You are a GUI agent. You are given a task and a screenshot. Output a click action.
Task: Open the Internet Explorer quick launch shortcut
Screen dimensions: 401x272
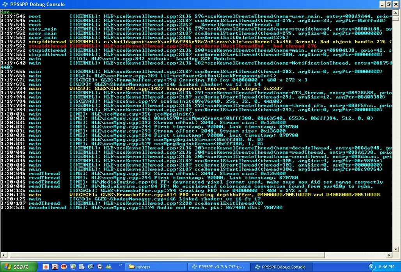pyautogui.click(x=91, y=267)
